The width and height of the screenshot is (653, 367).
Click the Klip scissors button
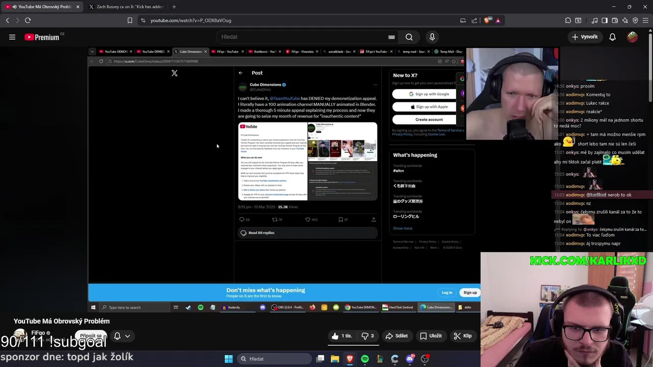(463, 336)
